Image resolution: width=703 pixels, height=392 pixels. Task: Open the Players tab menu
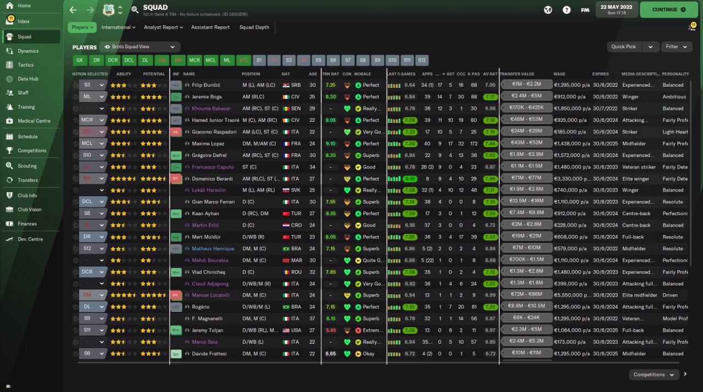click(x=82, y=27)
